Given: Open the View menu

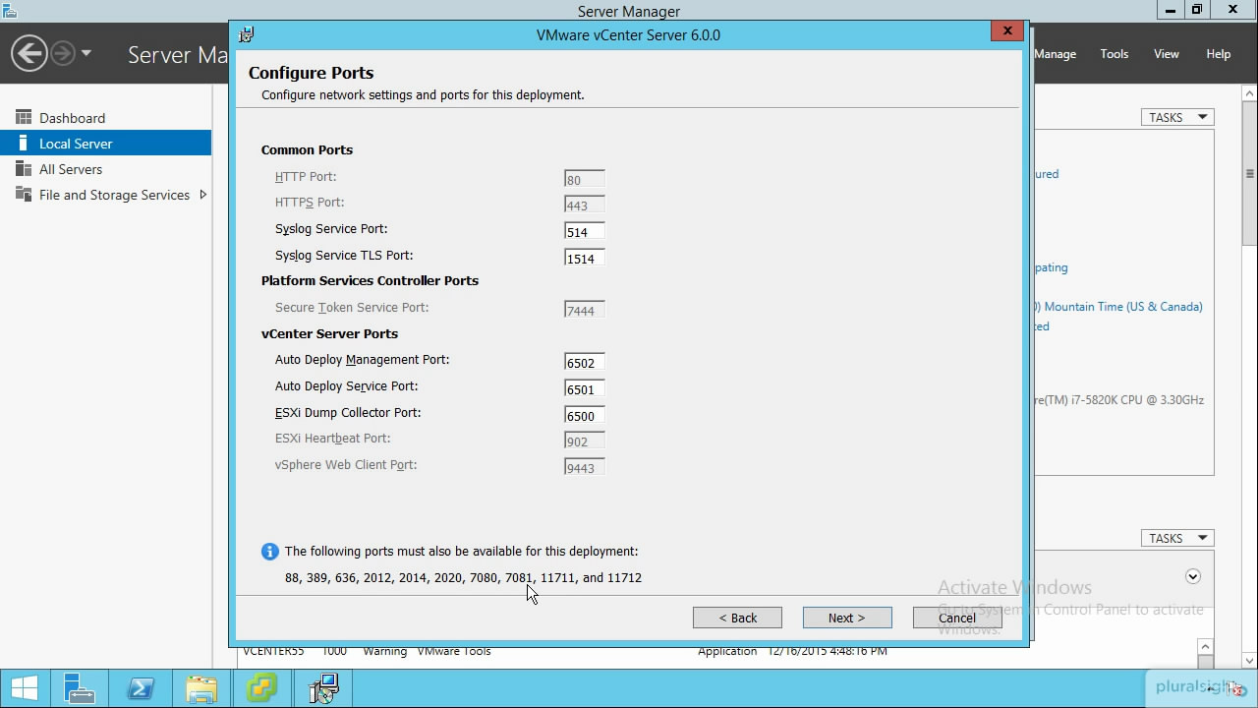Looking at the screenshot, I should click(x=1167, y=54).
